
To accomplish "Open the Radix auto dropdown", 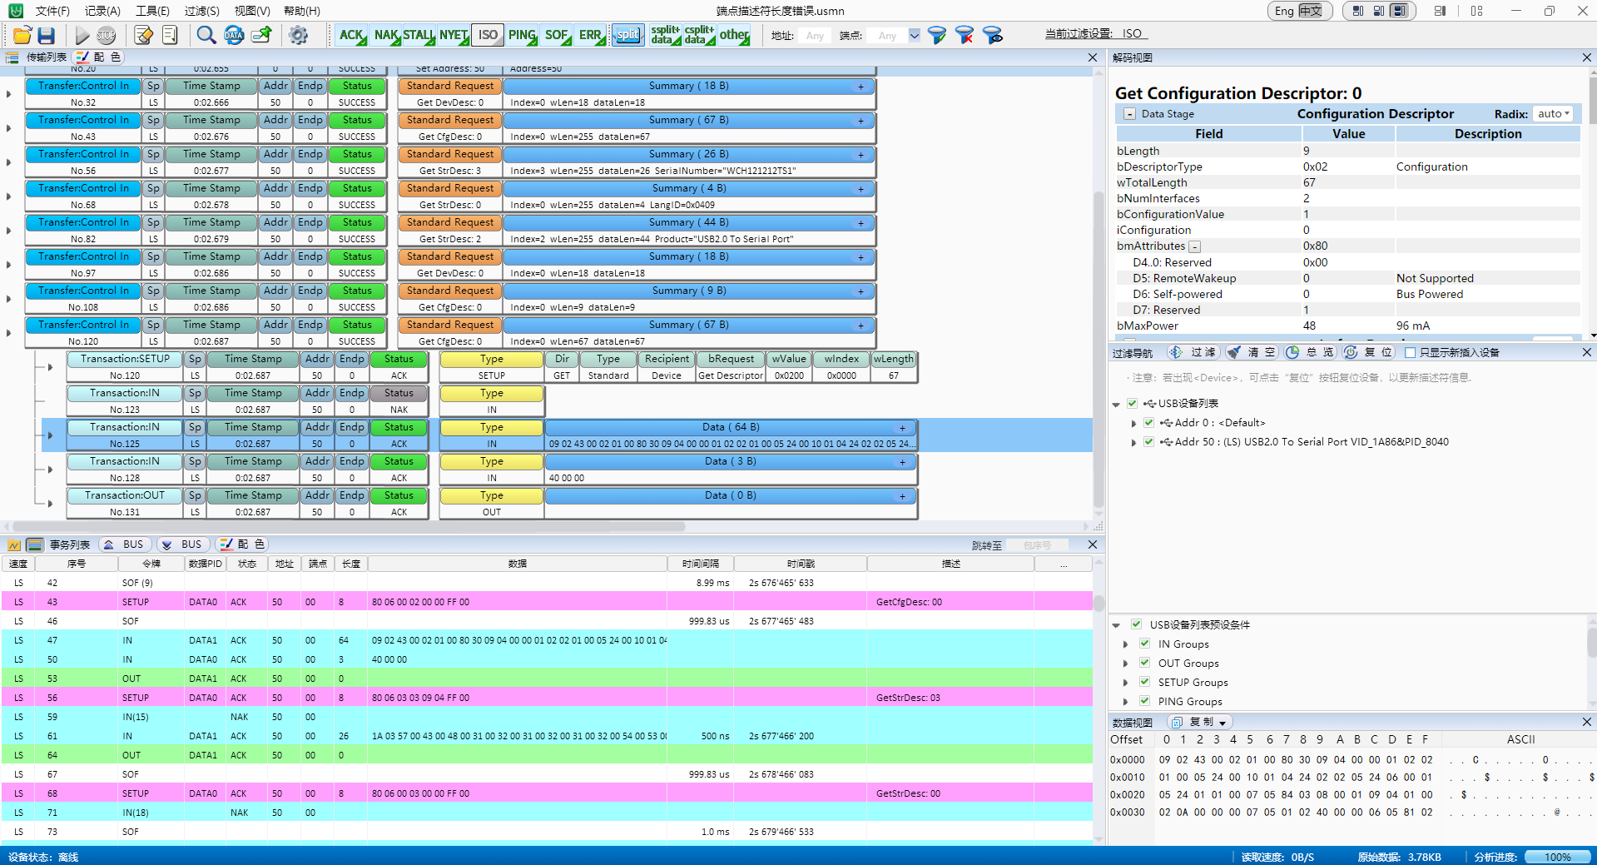I will pos(1553,114).
